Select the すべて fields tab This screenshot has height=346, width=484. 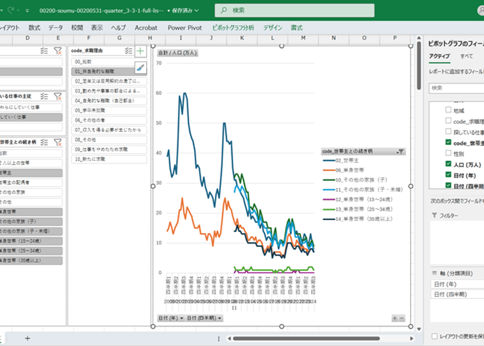(466, 56)
